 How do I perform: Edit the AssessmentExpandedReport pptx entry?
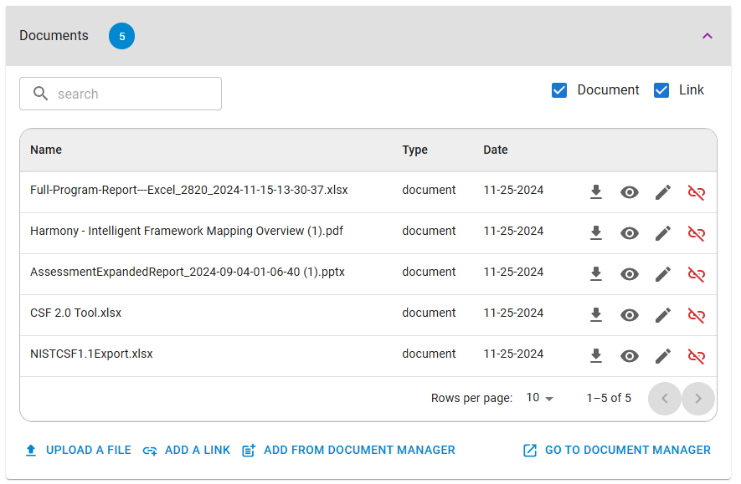[x=663, y=274]
